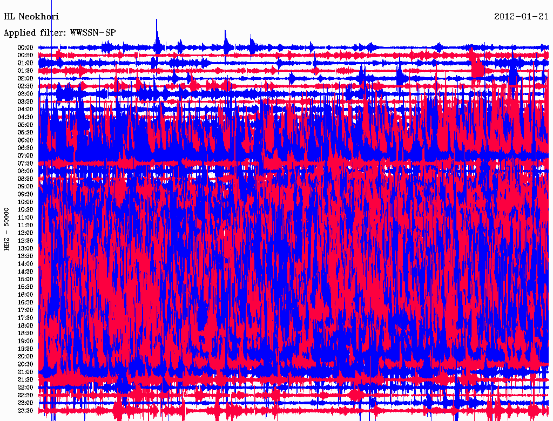Image resolution: width=553 pixels, height=421 pixels.
Task: Select the 00:00 time label
Action: [25, 47]
